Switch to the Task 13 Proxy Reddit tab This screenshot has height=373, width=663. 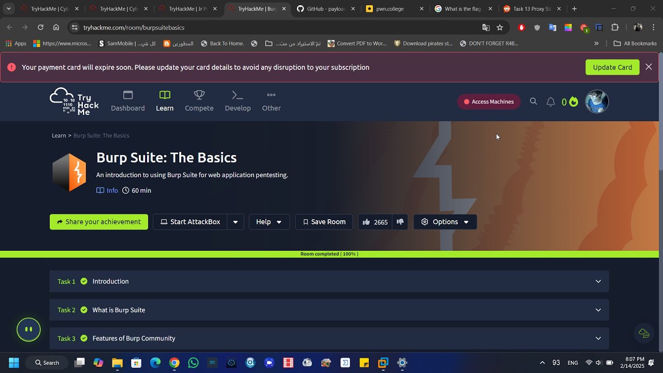[533, 9]
